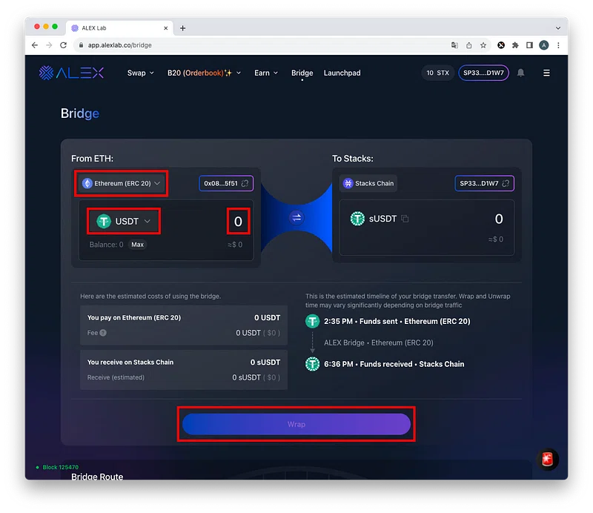Click the Stacks Chain label

point(368,183)
